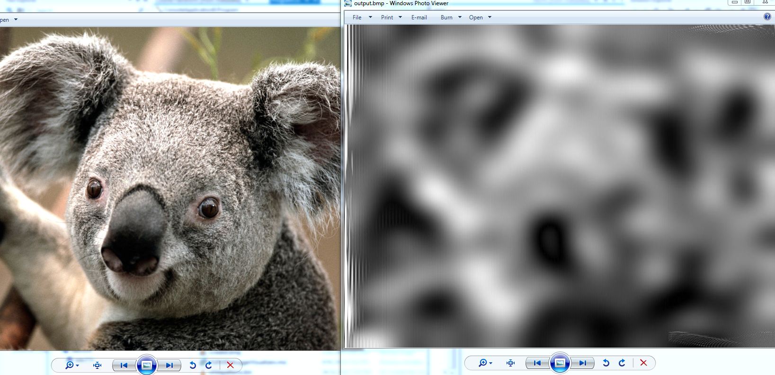Open the zoom magnifier in output.bmp window
This screenshot has height=375, width=775.
[485, 363]
